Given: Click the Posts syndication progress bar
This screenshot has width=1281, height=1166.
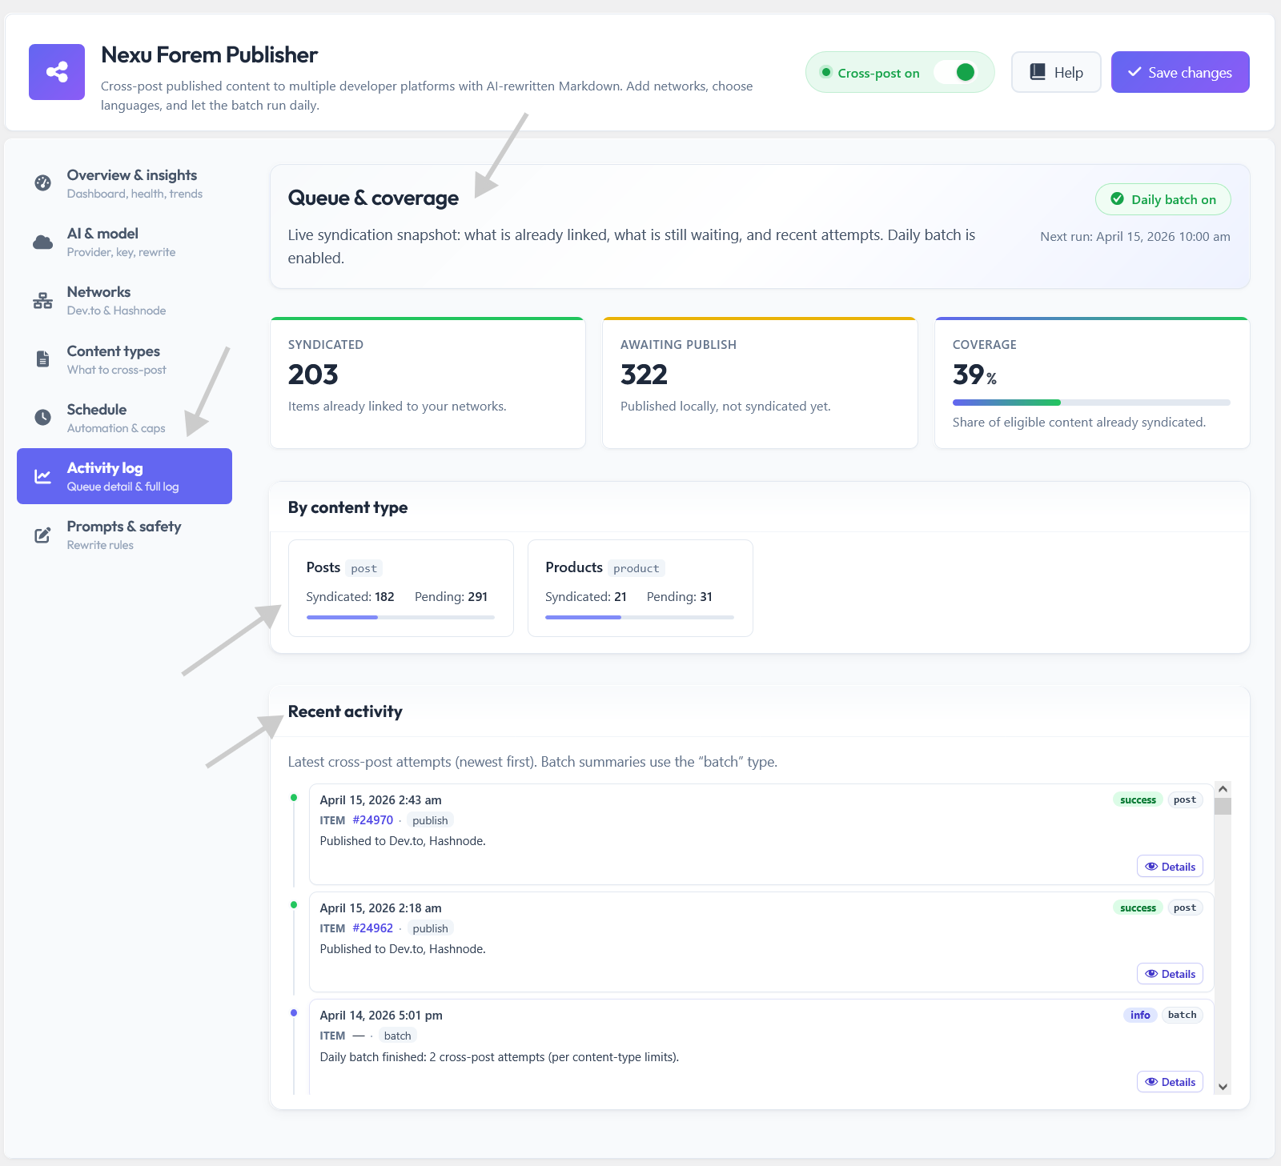Looking at the screenshot, I should (x=400, y=617).
